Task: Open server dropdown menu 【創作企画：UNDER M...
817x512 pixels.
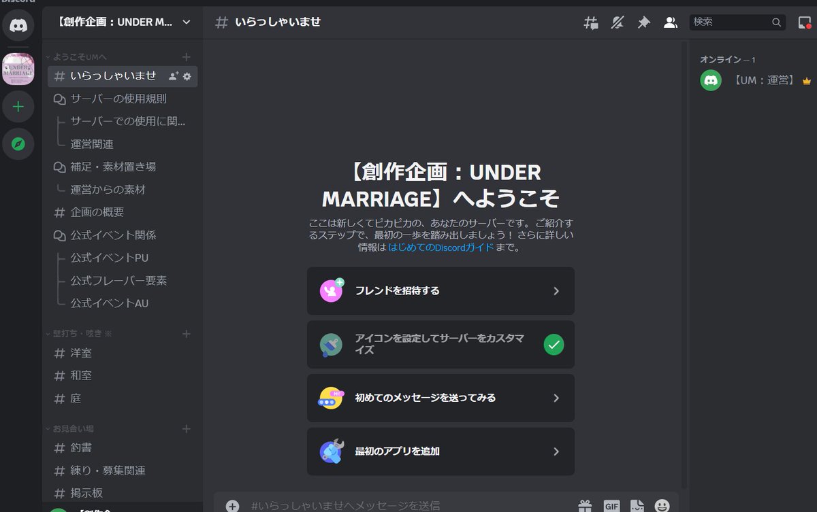Action: point(123,22)
